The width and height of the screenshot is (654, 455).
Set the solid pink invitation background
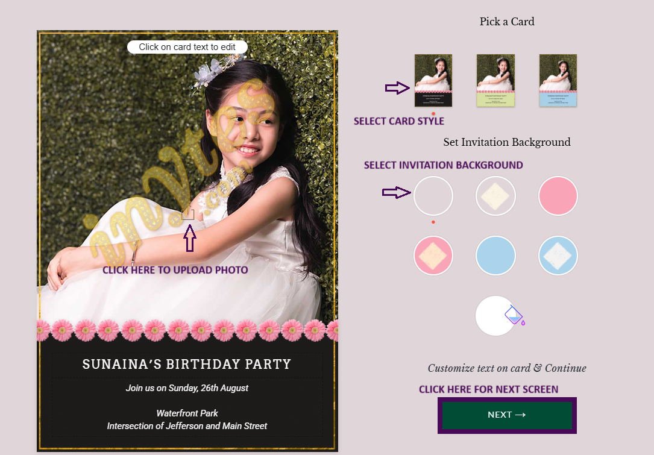tap(558, 196)
